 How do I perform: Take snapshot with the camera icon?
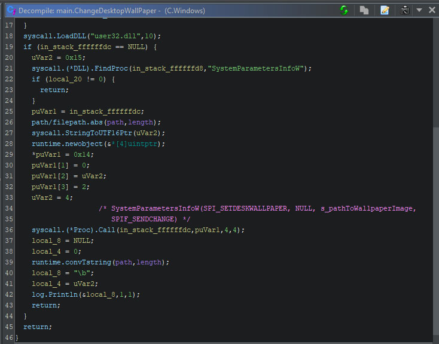pos(405,10)
